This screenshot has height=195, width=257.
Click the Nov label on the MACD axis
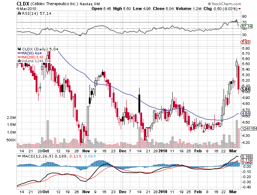point(86,192)
